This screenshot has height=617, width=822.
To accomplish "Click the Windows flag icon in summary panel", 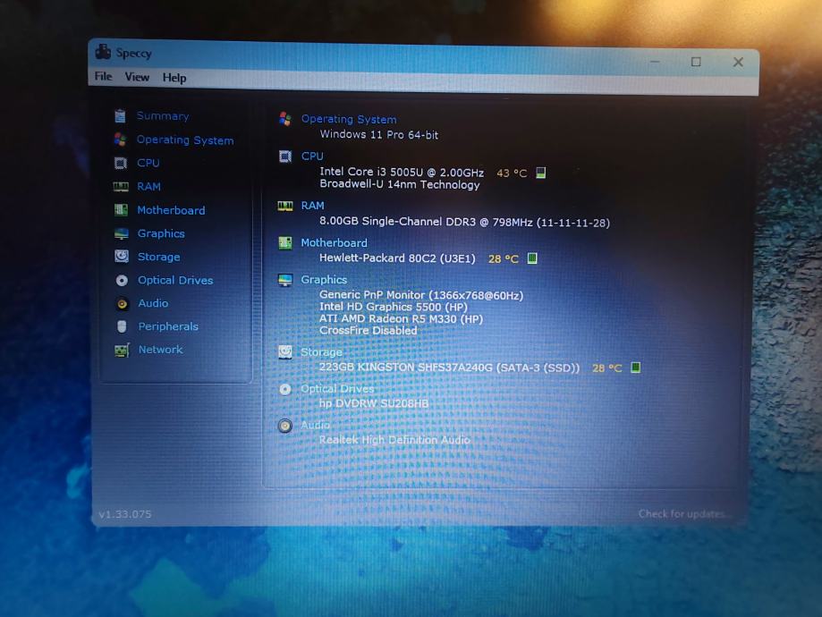I will click(x=285, y=119).
